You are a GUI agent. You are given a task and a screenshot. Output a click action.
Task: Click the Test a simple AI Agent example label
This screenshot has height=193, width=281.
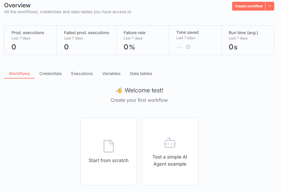point(170,160)
